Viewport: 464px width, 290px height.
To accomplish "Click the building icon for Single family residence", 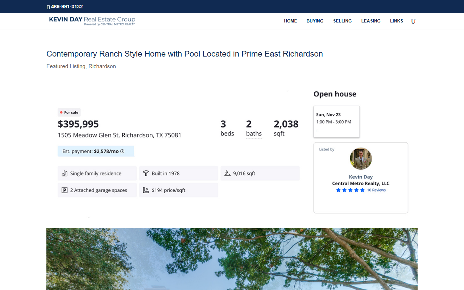I will click(x=65, y=173).
